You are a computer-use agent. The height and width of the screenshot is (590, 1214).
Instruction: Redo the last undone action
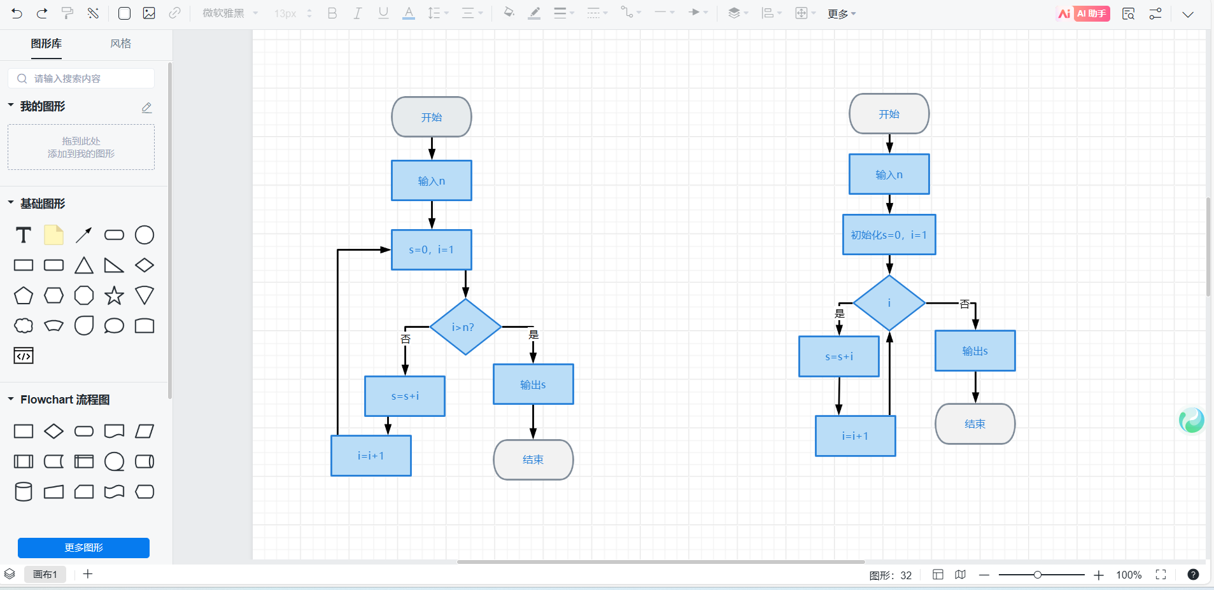[42, 13]
